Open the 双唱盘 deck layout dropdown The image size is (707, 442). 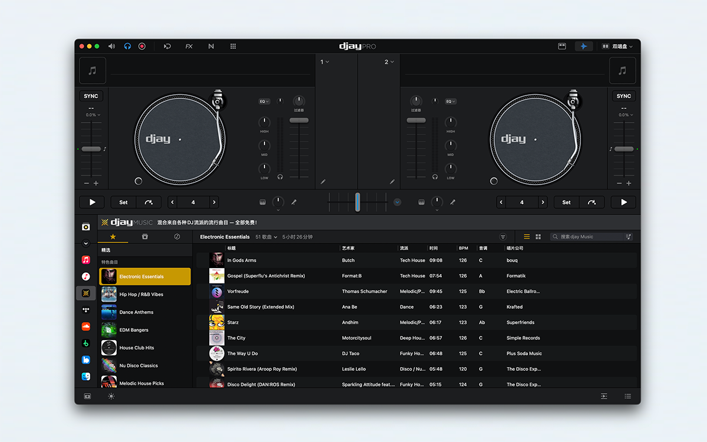(x=617, y=46)
